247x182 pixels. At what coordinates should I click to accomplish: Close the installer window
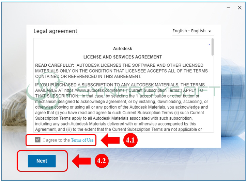pos(239,8)
